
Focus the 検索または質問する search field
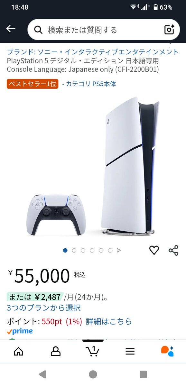103,30
